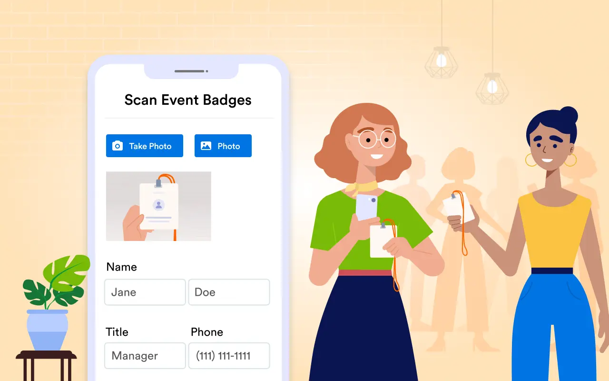Select the Phone field showing (111) 111-1111

pos(229,356)
